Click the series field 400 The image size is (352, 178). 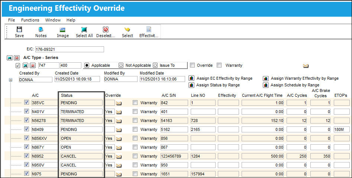pyautogui.click(x=71, y=65)
